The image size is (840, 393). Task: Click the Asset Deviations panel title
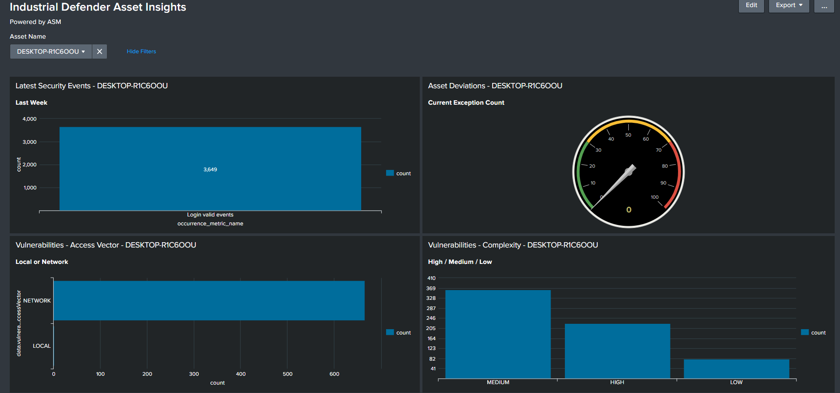(495, 86)
